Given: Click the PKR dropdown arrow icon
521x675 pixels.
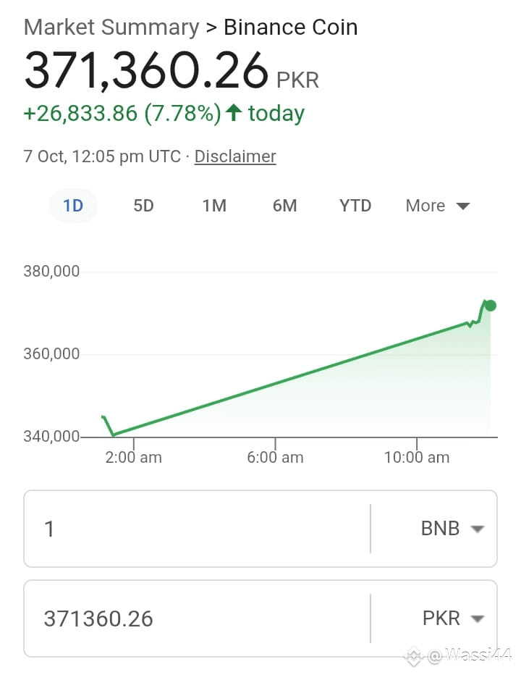Looking at the screenshot, I should click(x=478, y=619).
